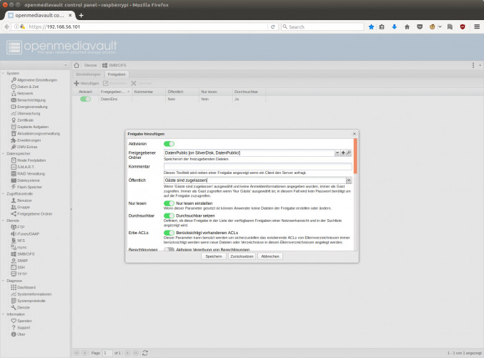Open RAID Verwaltung icon

point(14,174)
